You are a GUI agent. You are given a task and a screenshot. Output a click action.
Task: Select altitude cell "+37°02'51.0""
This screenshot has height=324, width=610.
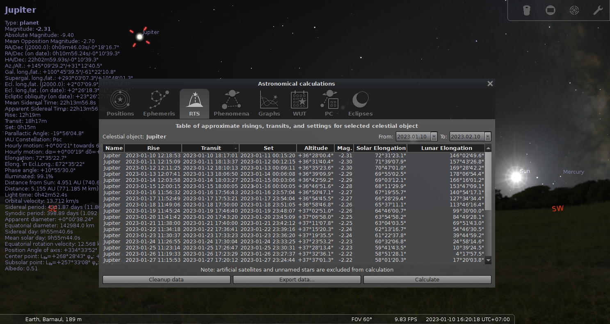point(315,211)
